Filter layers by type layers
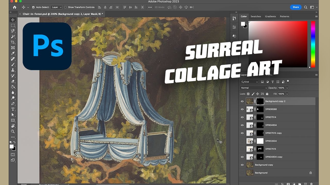 [273, 82]
